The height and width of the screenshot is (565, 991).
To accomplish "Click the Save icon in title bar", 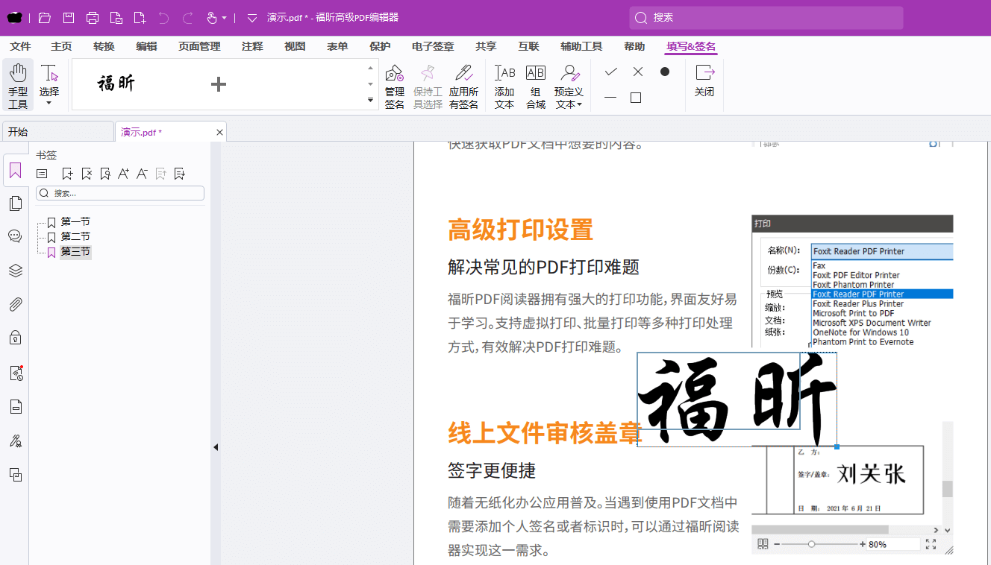I will 68,17.
